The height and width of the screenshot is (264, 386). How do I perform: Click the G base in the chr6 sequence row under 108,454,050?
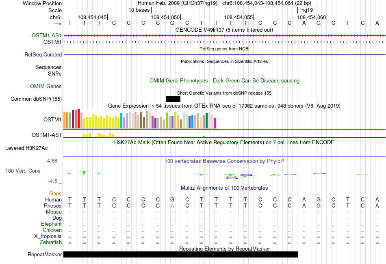[172, 23]
